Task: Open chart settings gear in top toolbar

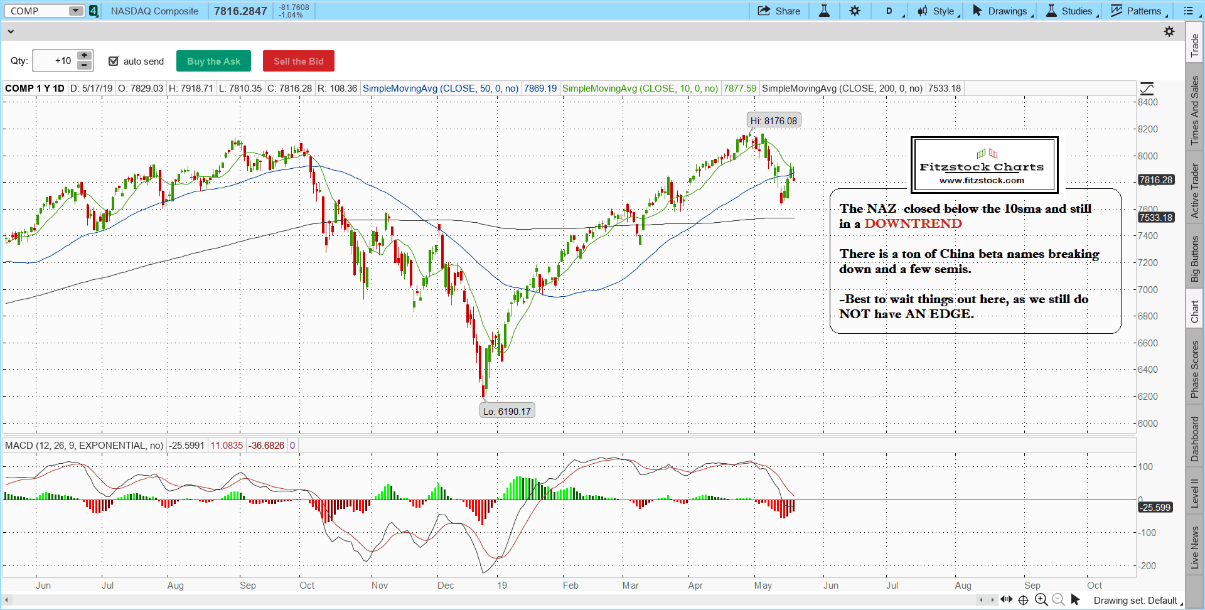Action: (x=855, y=11)
